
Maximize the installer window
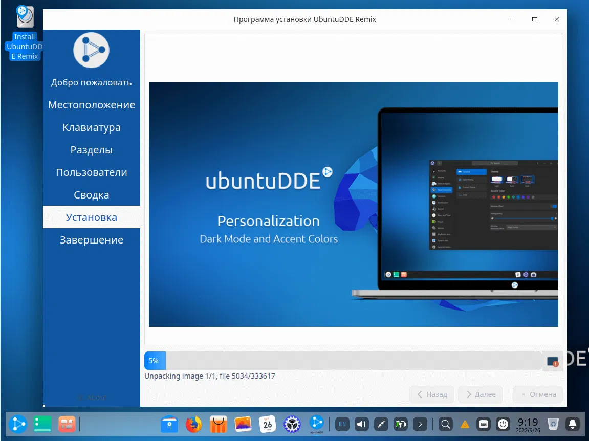[x=535, y=19]
